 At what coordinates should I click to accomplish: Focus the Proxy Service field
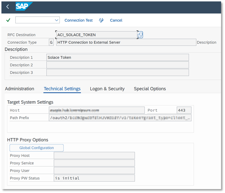pyautogui.click(x=94, y=163)
